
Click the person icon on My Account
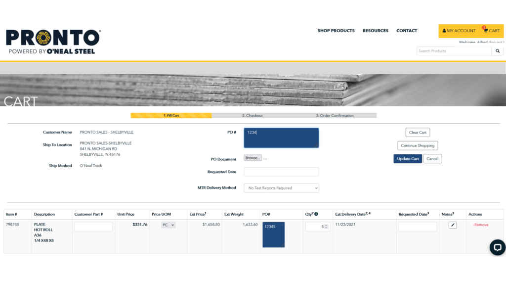pos(444,31)
